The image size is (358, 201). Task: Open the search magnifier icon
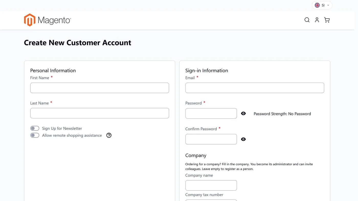[307, 20]
